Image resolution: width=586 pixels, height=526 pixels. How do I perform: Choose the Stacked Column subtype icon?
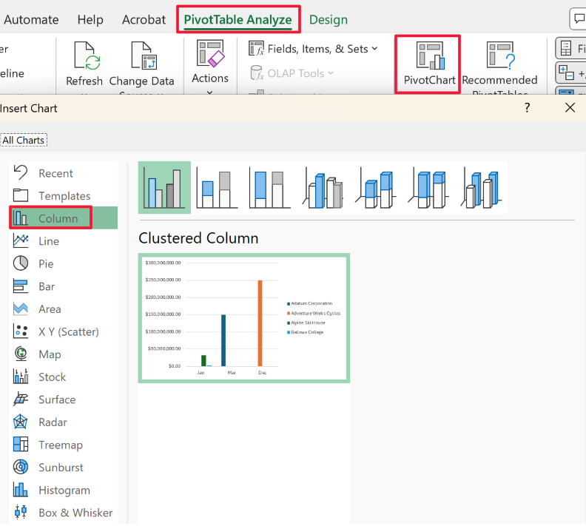[217, 187]
